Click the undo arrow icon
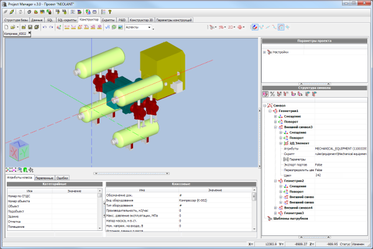 point(44,27)
